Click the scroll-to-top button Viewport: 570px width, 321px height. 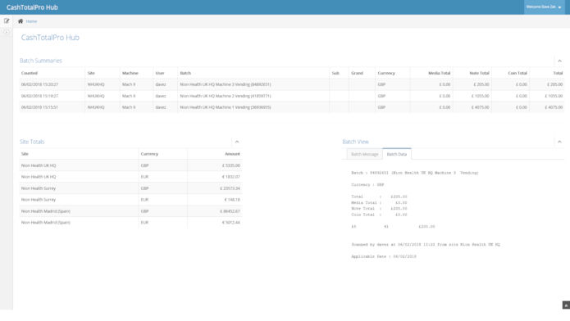(x=566, y=305)
